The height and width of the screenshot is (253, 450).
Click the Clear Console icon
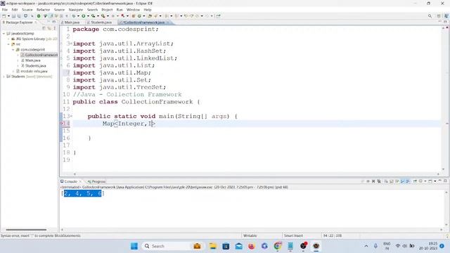(x=386, y=181)
